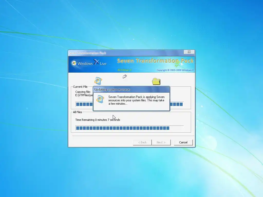Click the Windows orb logo in the banner
The image size is (263, 197).
click(74, 63)
